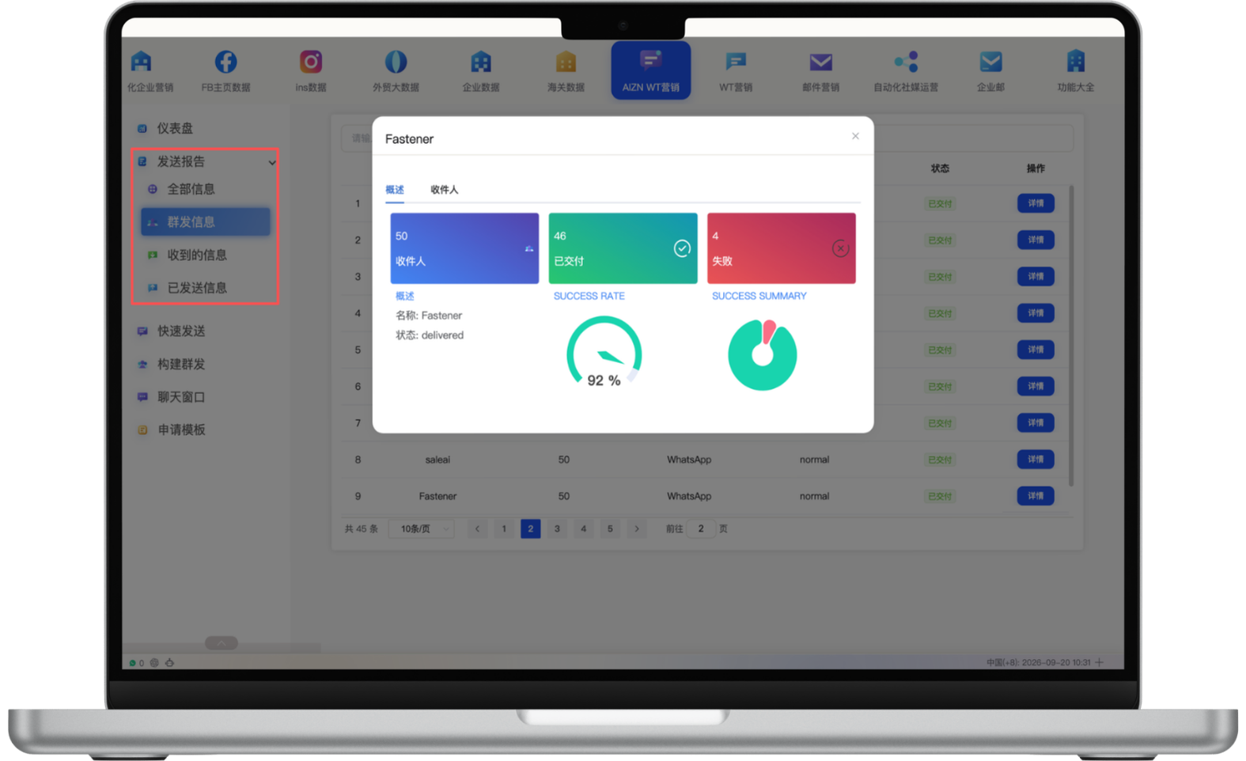The width and height of the screenshot is (1246, 761).
Task: Open the Ins数据 Instagram module
Action: 311,71
